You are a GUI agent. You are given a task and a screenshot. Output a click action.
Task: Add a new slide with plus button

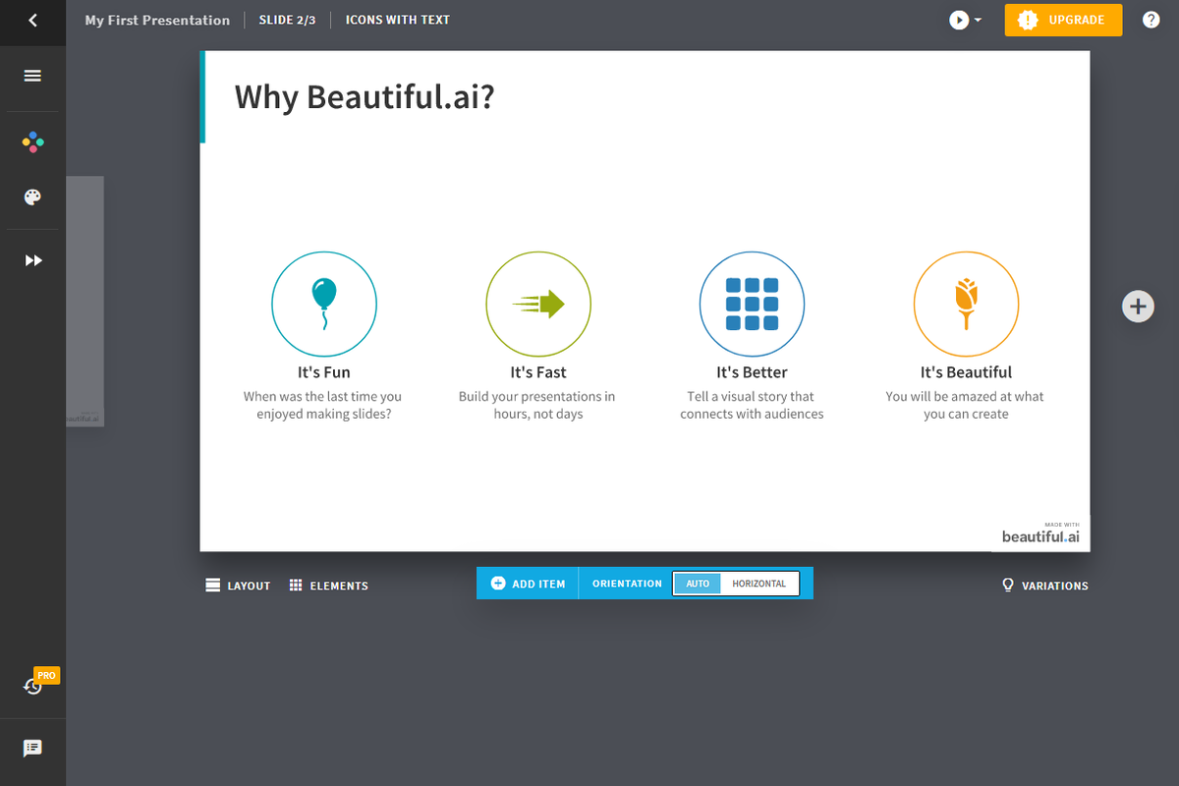[1138, 307]
